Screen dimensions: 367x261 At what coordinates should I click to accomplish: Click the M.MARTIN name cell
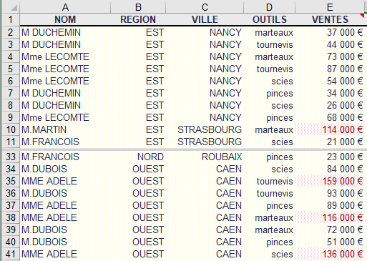pyautogui.click(x=65, y=129)
